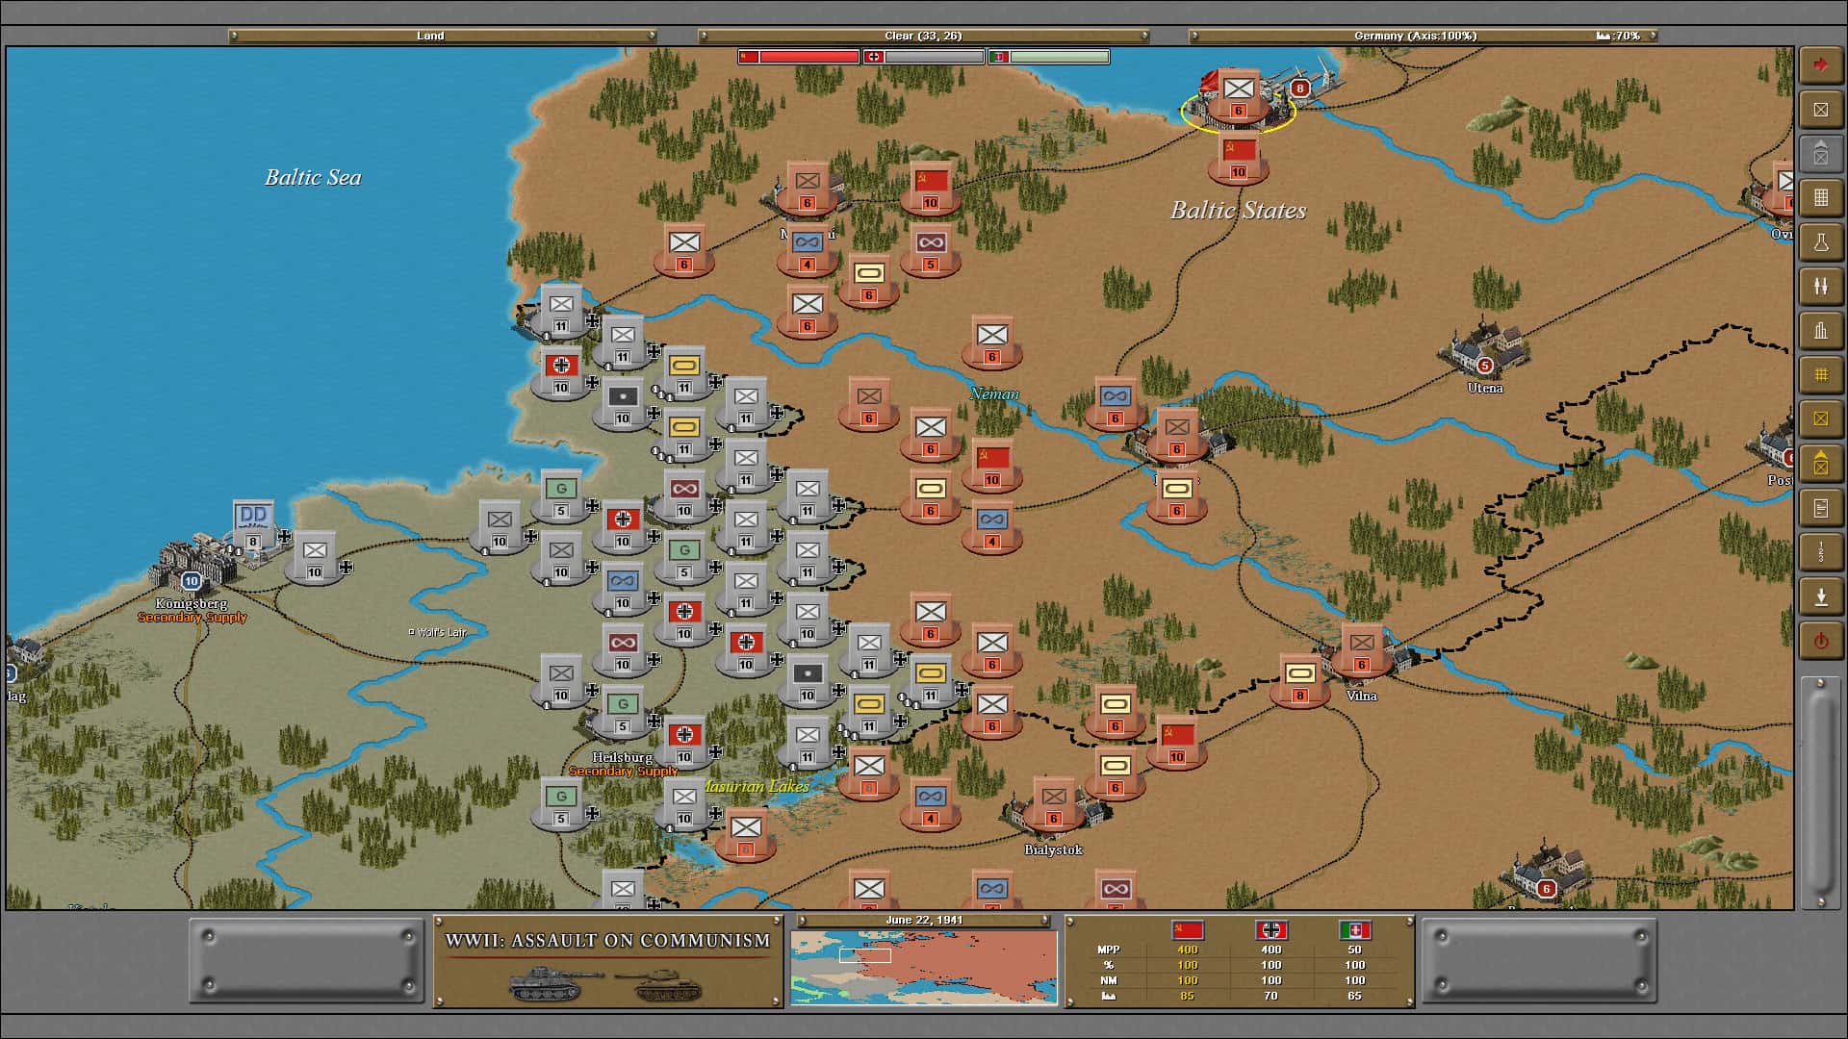Select the Soviet unit occupying Vilna
1848x1039 pixels.
1362,649
